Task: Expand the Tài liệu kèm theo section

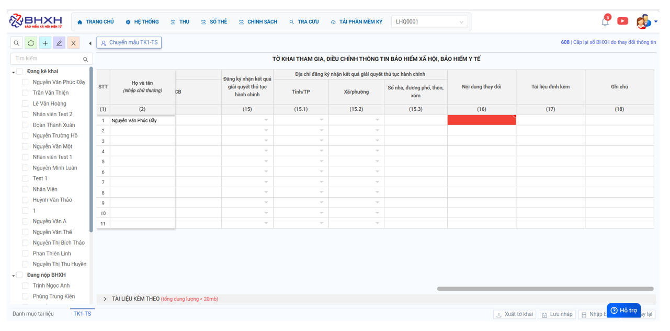Action: coord(105,299)
